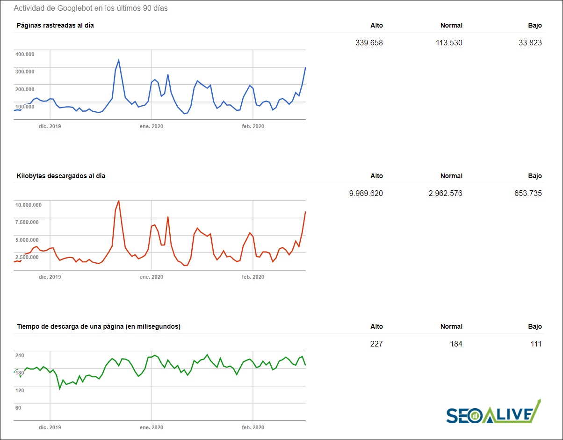Click the tallest spike of the red kilobytes chart
This screenshot has height=440, width=563.
(119, 201)
